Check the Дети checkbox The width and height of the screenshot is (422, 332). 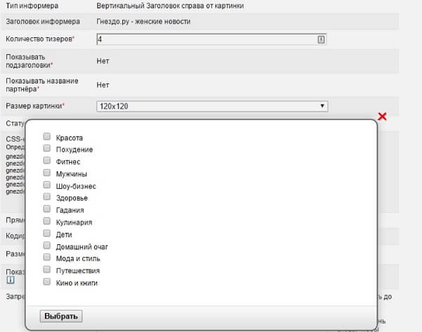point(46,234)
